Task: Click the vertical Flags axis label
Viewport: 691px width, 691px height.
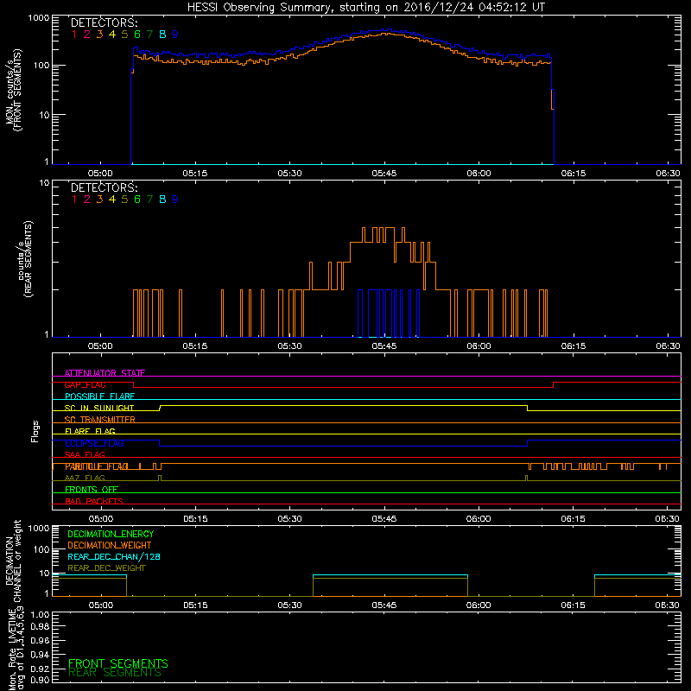Action: (x=35, y=431)
